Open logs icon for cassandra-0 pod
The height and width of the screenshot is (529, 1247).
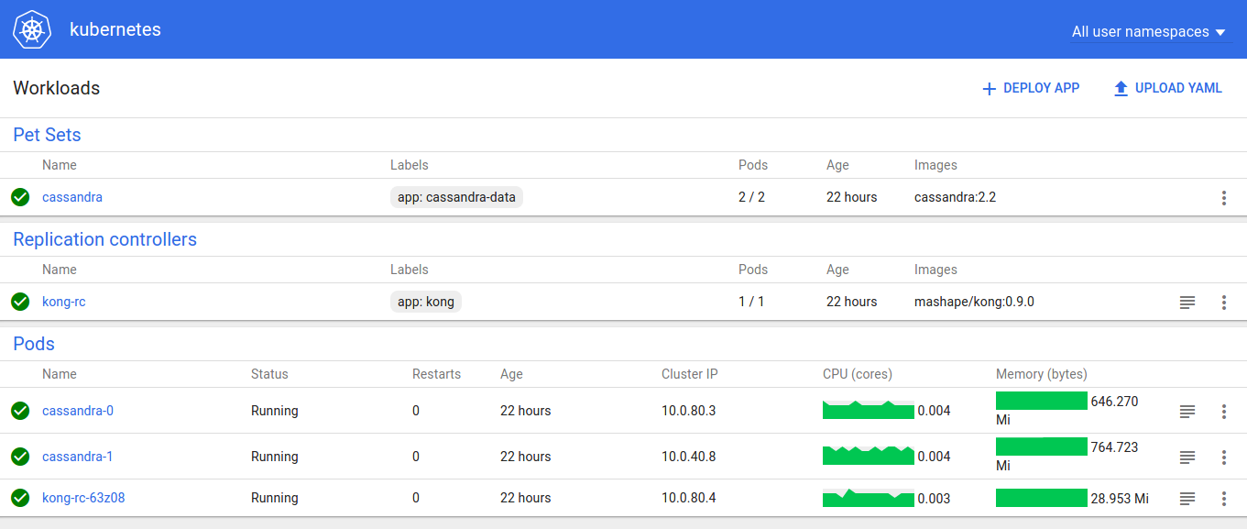click(1187, 411)
